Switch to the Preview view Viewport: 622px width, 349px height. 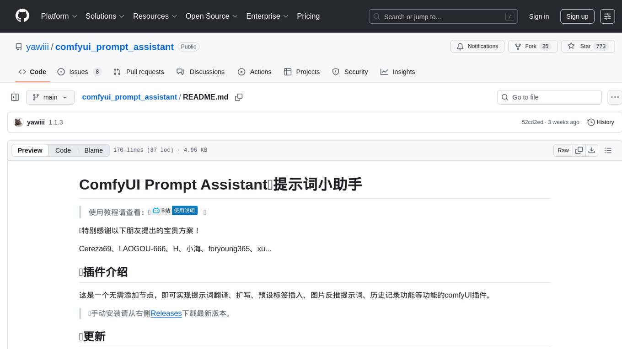click(x=30, y=150)
